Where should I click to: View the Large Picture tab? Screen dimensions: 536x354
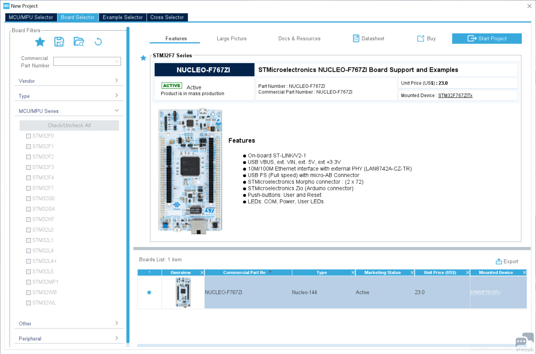point(232,38)
